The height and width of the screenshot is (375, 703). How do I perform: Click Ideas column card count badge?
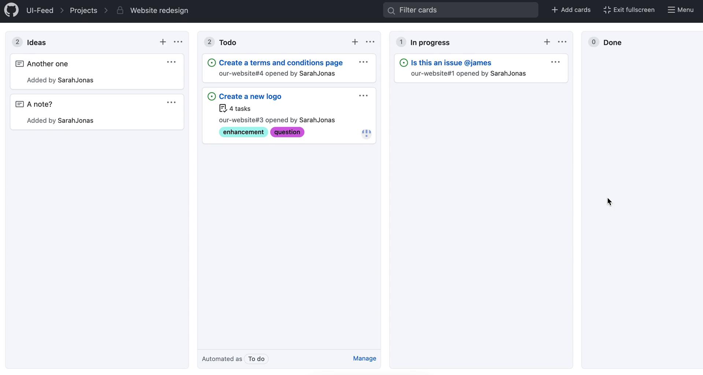(x=17, y=42)
